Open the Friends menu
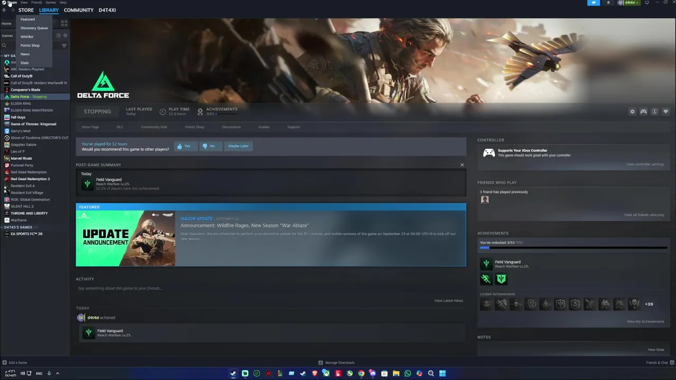This screenshot has width=676, height=380. (36, 3)
